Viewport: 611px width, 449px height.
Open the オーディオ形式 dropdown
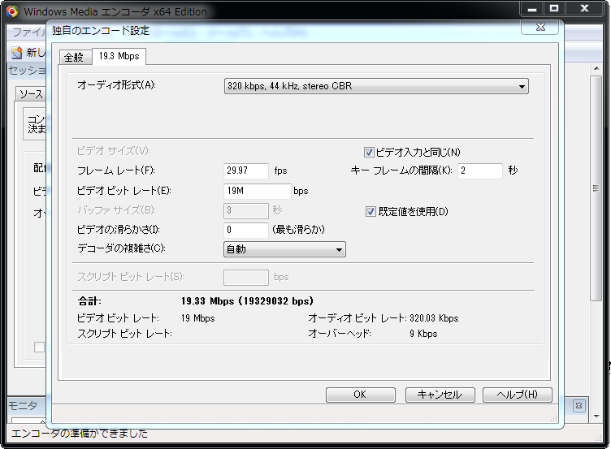pyautogui.click(x=376, y=86)
